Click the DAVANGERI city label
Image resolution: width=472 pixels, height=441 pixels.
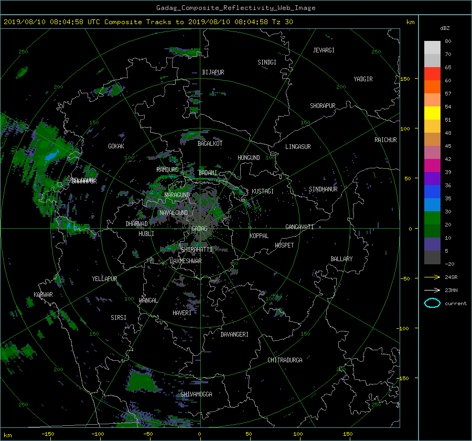pos(234,335)
